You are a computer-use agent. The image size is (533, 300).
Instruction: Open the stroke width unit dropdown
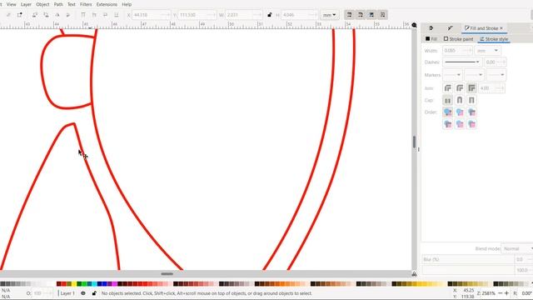pyautogui.click(x=487, y=50)
